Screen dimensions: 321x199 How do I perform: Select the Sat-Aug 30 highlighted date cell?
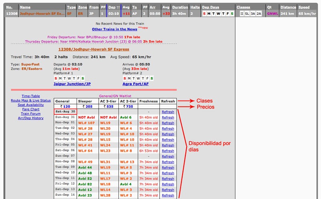(x=65, y=112)
